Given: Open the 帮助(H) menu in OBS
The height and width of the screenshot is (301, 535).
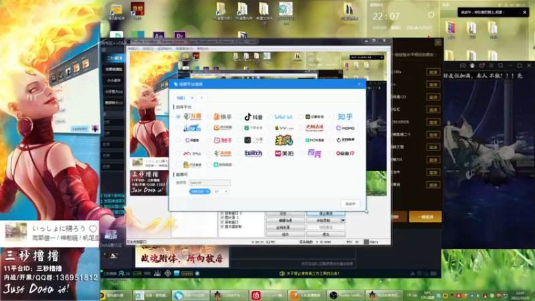Looking at the screenshot, I should click(203, 49).
